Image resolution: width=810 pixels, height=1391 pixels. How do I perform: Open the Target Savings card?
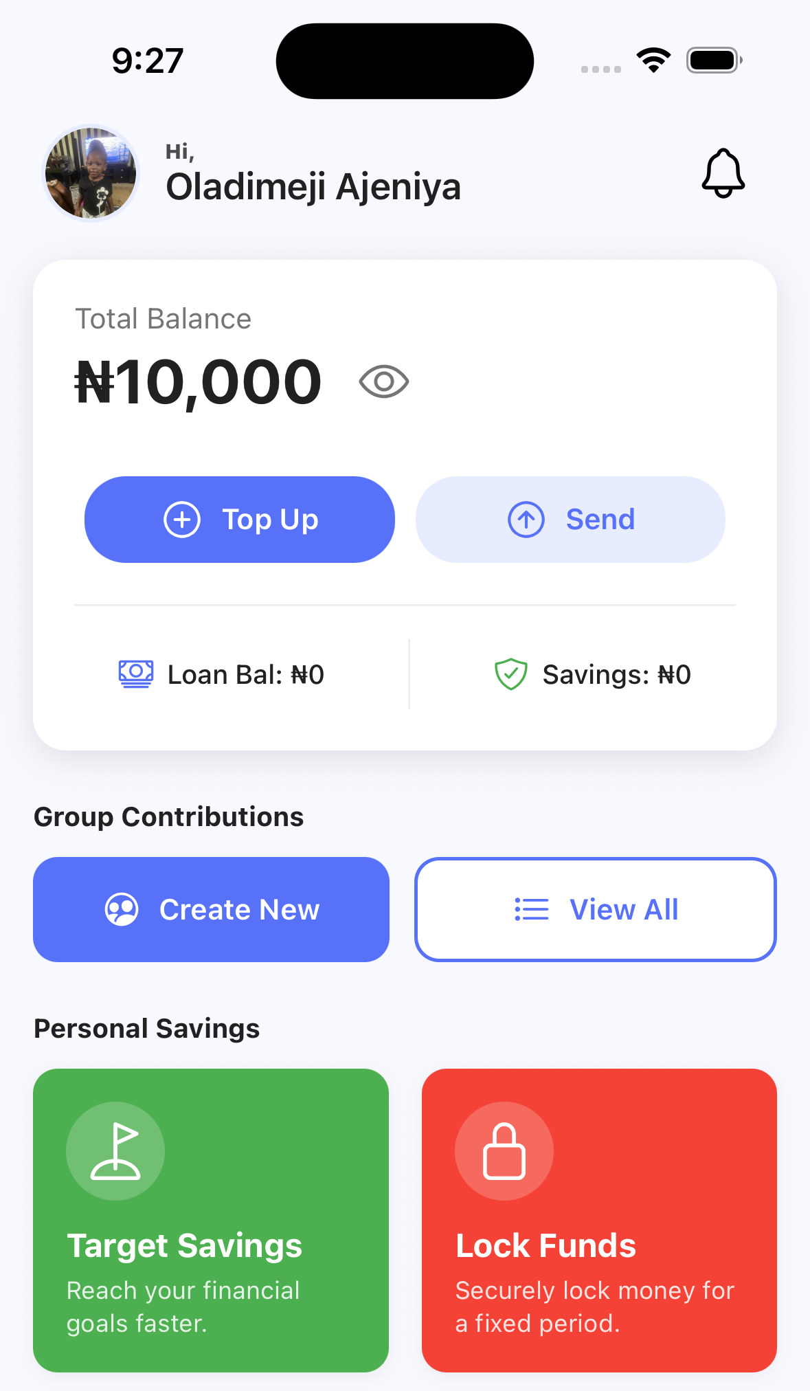pos(211,1220)
